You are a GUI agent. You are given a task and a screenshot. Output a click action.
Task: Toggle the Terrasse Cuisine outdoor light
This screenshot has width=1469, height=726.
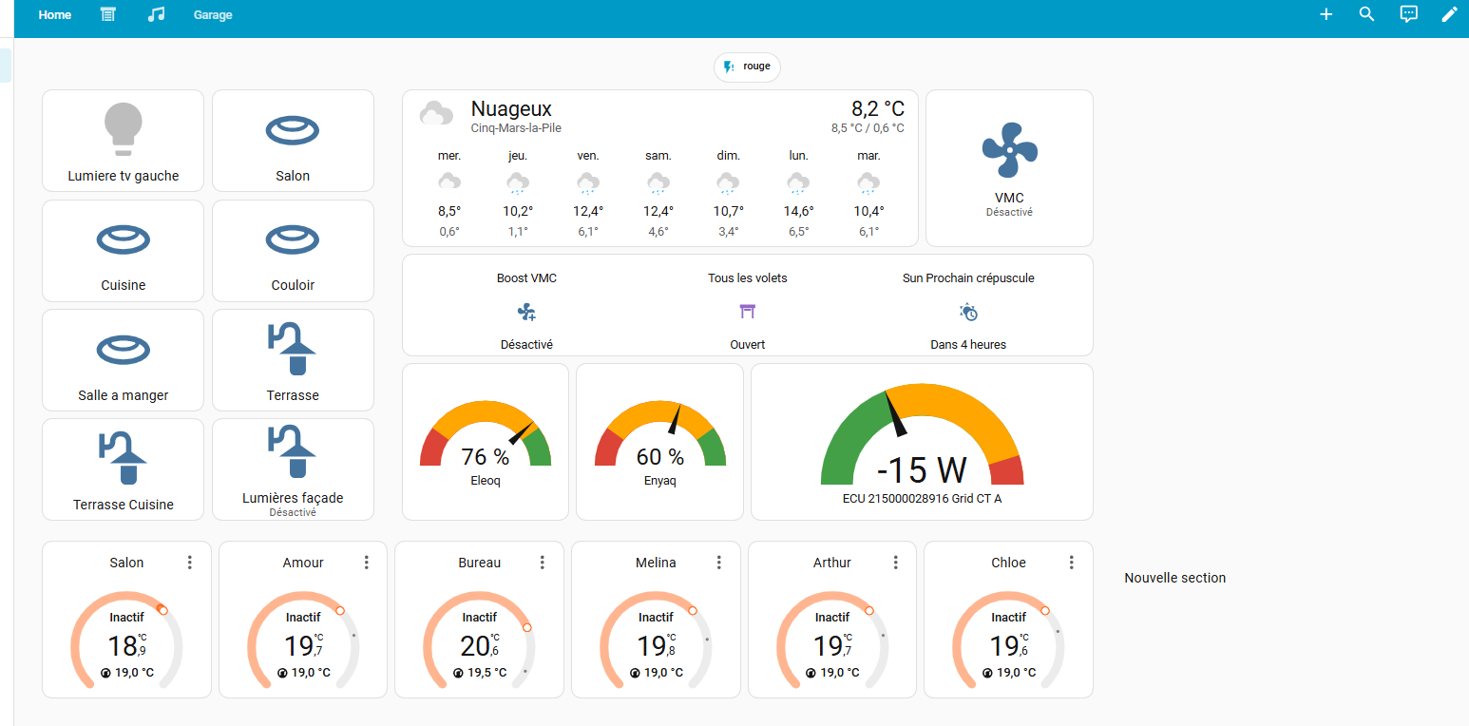[124, 460]
